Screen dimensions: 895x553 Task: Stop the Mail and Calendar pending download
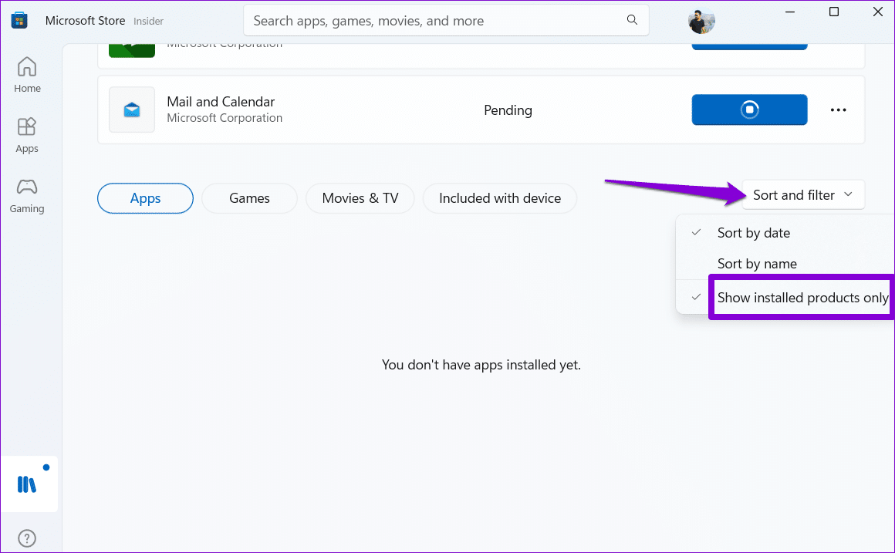[749, 110]
